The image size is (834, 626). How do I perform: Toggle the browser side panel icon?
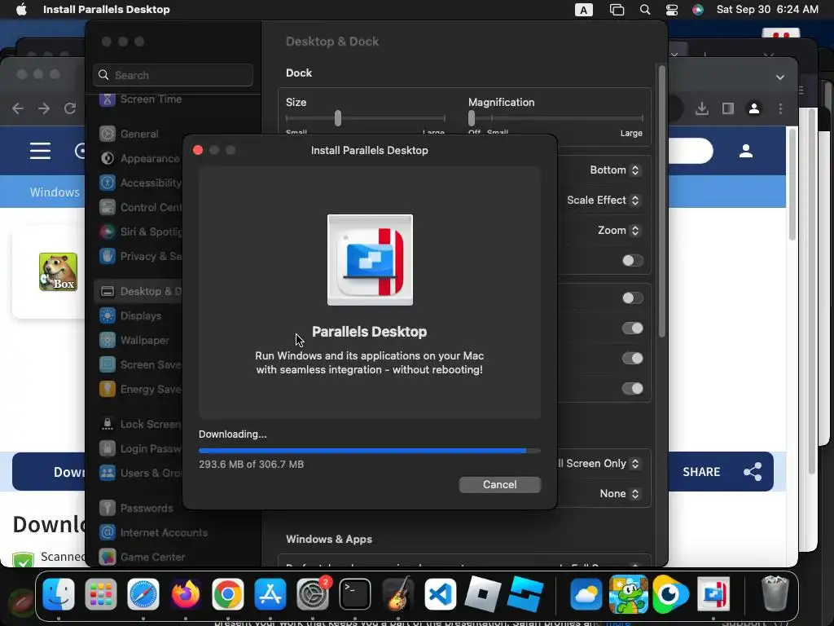(727, 108)
